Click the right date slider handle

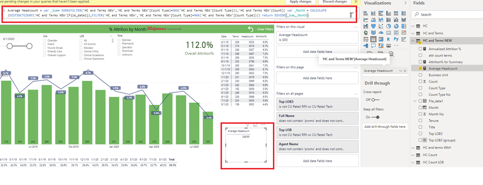(x=29, y=46)
